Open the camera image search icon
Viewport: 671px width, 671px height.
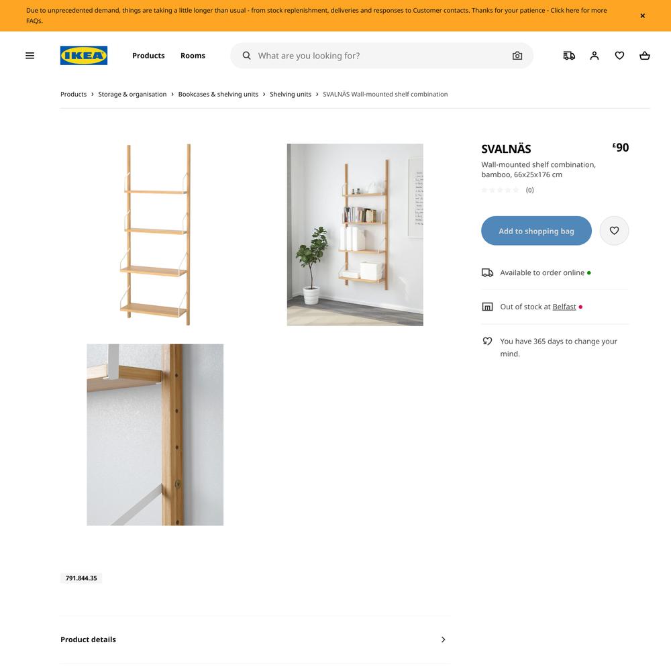click(x=517, y=56)
